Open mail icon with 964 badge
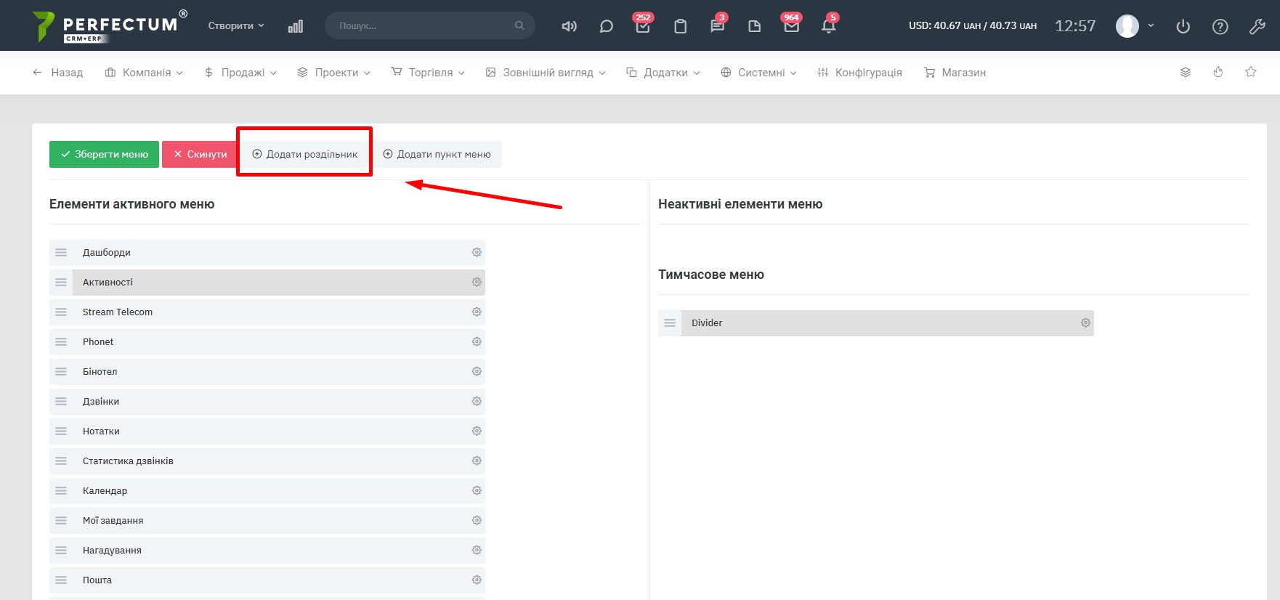Viewport: 1280px width, 600px height. (791, 26)
